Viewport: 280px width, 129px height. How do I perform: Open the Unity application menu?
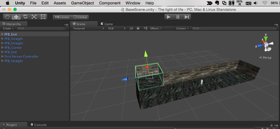[x=20, y=3]
